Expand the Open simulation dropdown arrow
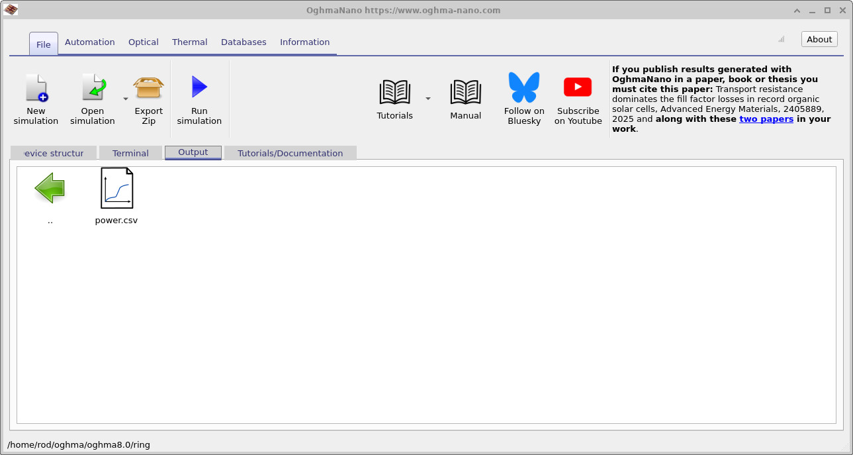This screenshot has height=455, width=853. coord(126,99)
